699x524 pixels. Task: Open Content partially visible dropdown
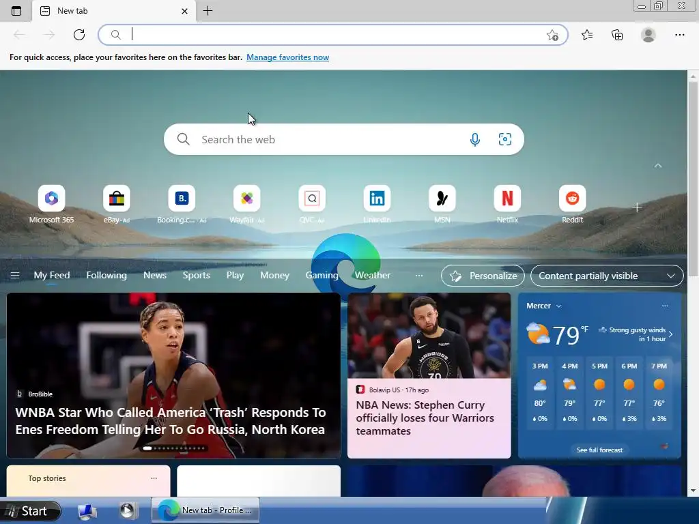coord(607,276)
